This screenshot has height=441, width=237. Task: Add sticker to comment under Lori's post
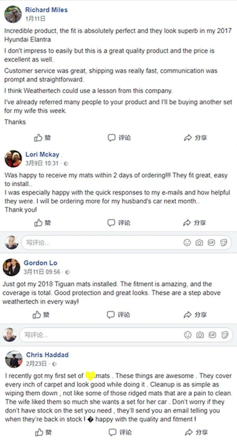pyautogui.click(x=223, y=243)
